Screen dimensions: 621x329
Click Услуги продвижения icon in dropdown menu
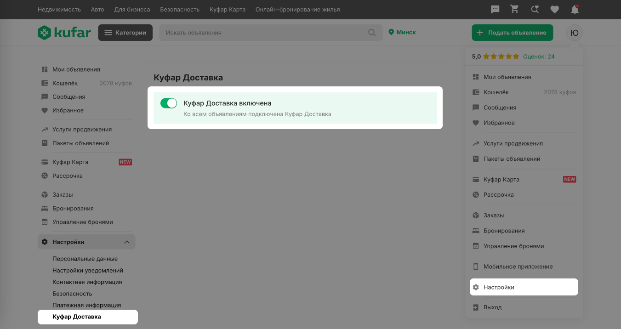coord(476,143)
